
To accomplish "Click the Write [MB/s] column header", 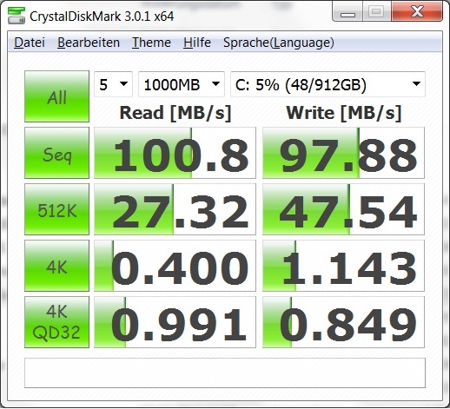I will 344,113.
